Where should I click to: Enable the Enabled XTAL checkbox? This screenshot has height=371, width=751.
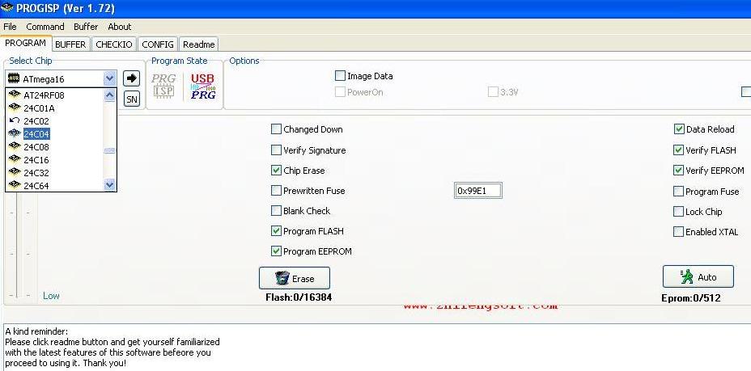click(679, 232)
